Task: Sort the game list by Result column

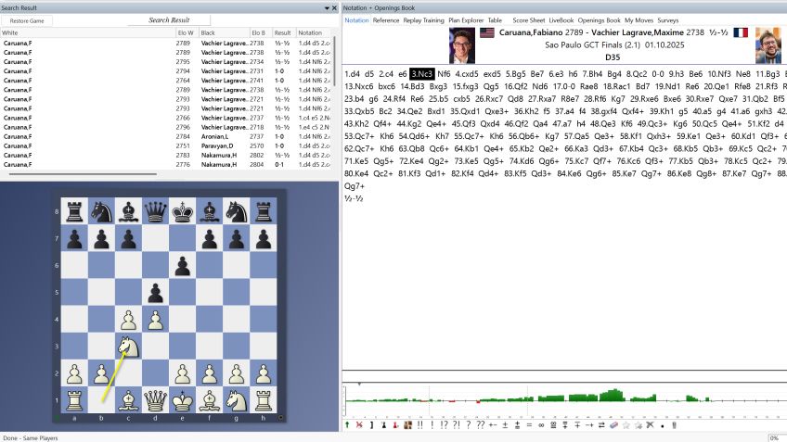Action: tap(282, 32)
